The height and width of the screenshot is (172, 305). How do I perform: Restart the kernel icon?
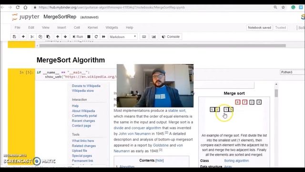96,37
